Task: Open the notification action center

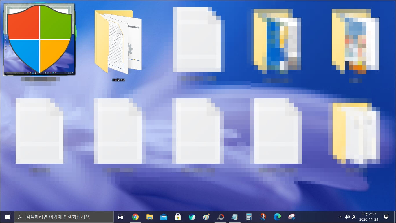Action: tap(386, 217)
